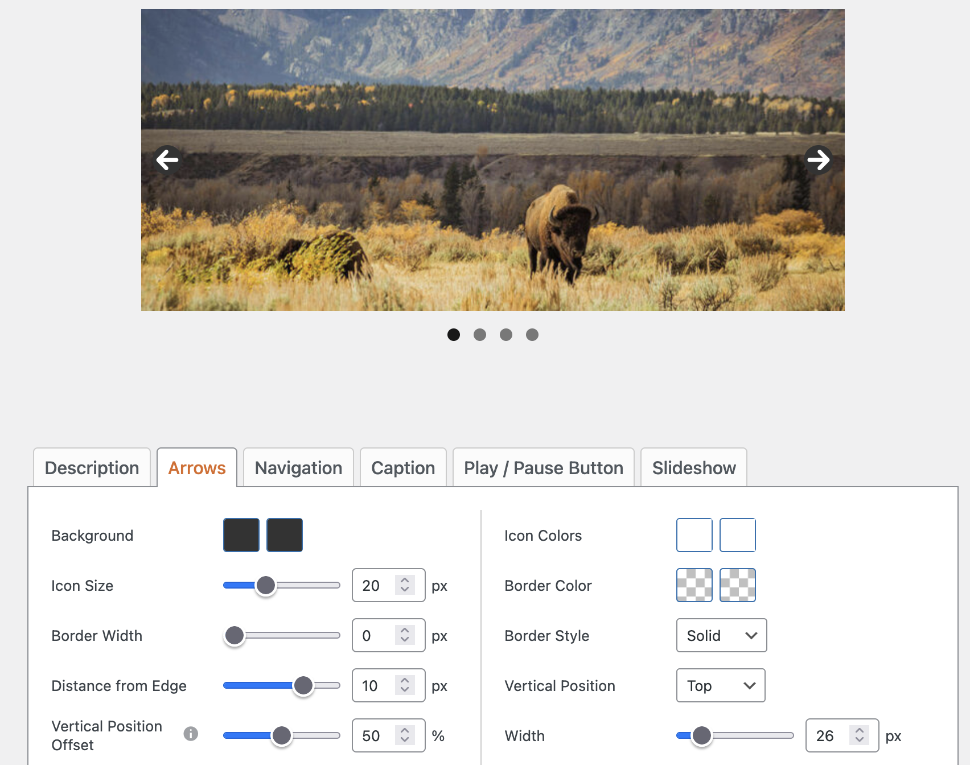Click the Width value stepper arrows
Viewport: 970px width, 765px height.
pyautogui.click(x=859, y=735)
